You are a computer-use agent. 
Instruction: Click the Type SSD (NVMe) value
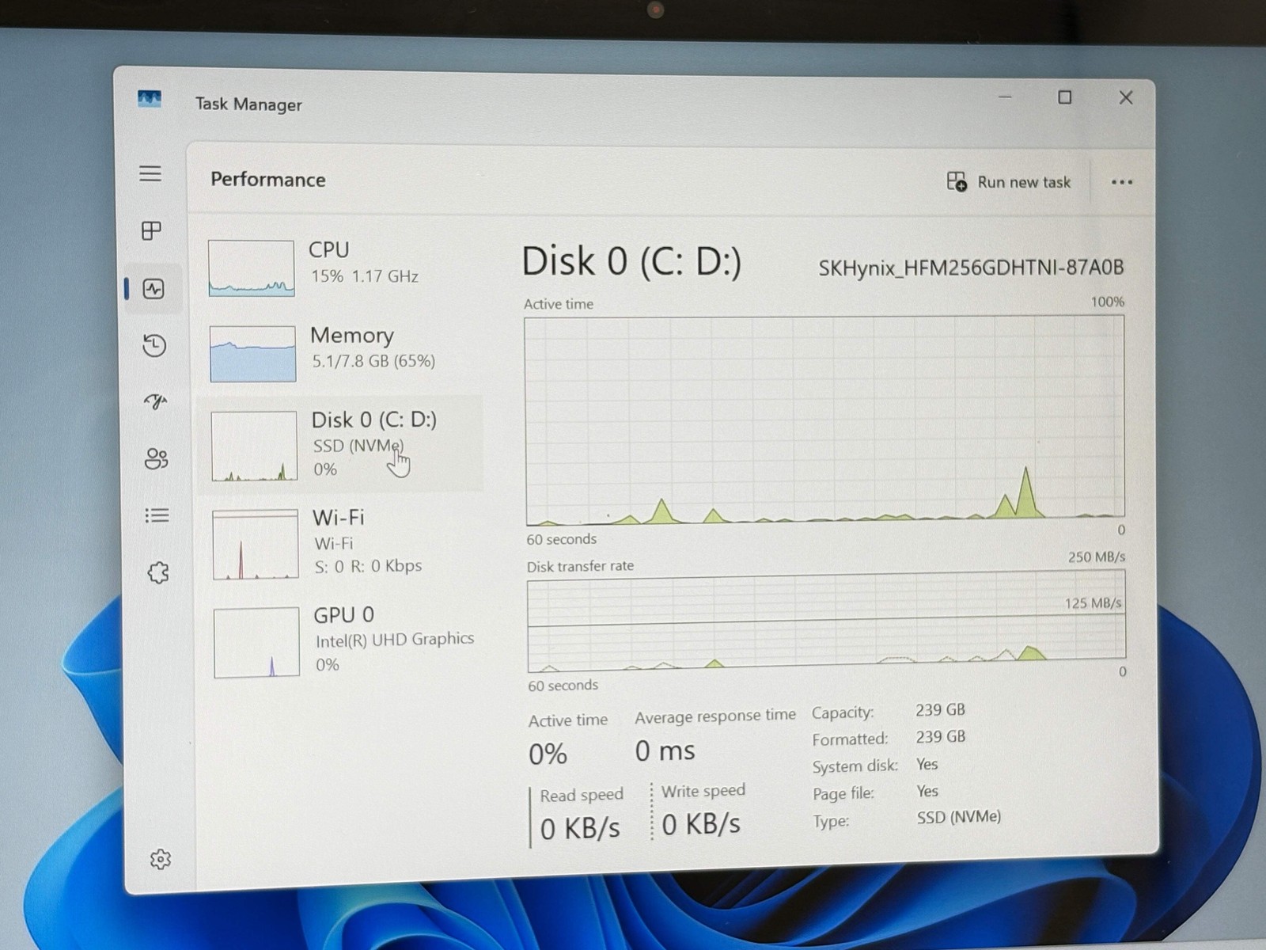(959, 817)
